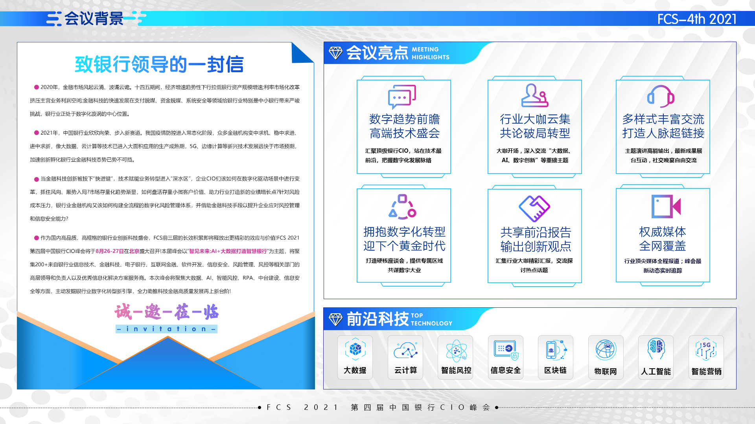This screenshot has height=424, width=755.
Task: Click the 拥抱数字化转型 迎下个黄金时代 heading
Action: 404,239
